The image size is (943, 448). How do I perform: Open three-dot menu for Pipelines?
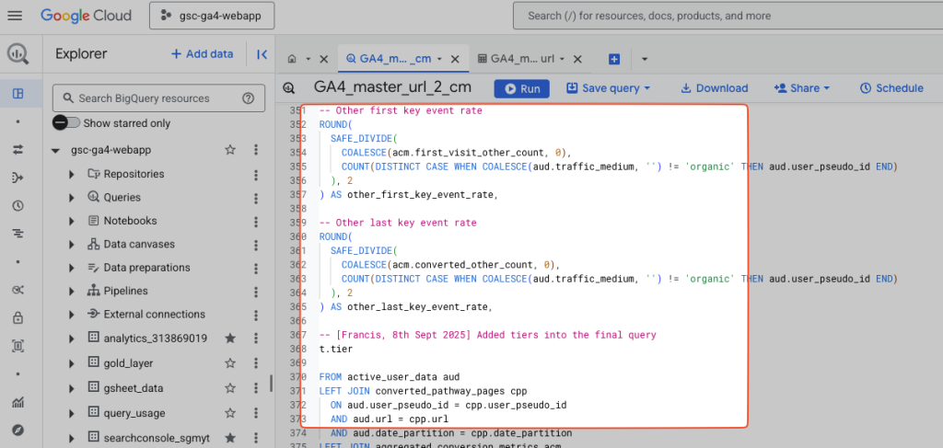tap(256, 292)
